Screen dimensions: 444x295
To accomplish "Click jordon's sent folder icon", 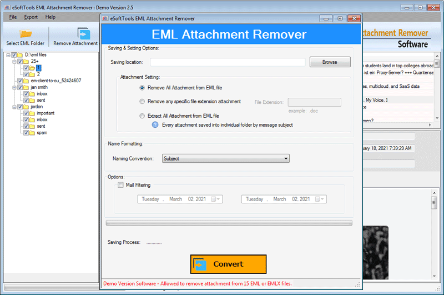I will pyautogui.click(x=32, y=126).
